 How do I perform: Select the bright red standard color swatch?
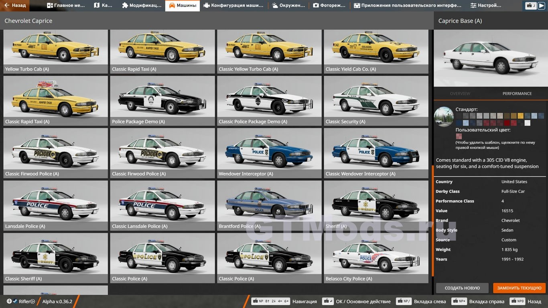(507, 123)
